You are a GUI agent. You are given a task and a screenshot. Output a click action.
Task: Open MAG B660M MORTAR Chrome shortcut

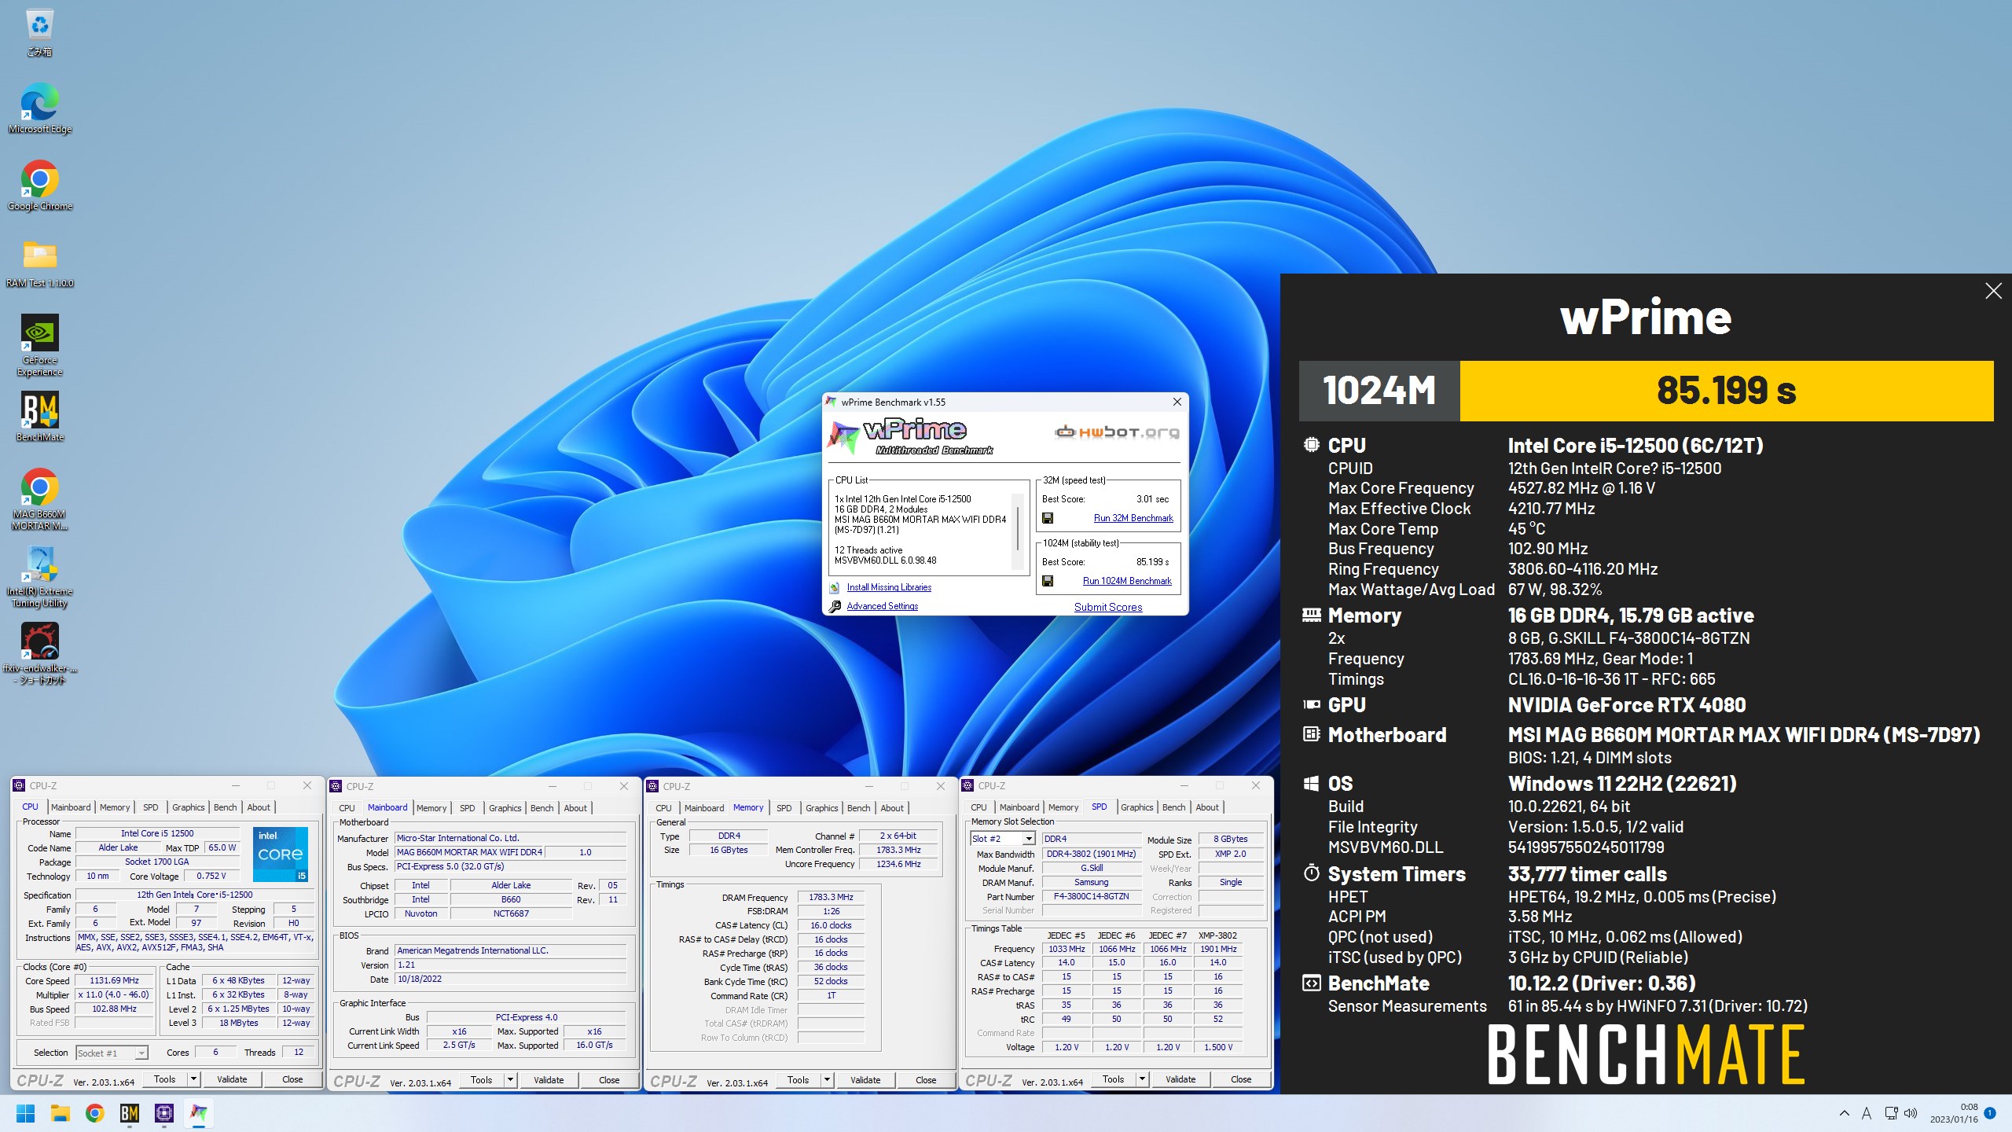coord(39,500)
